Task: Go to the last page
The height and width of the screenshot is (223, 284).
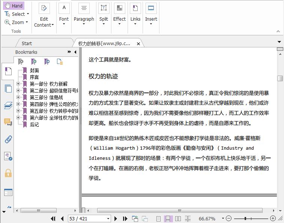Action: [125, 218]
